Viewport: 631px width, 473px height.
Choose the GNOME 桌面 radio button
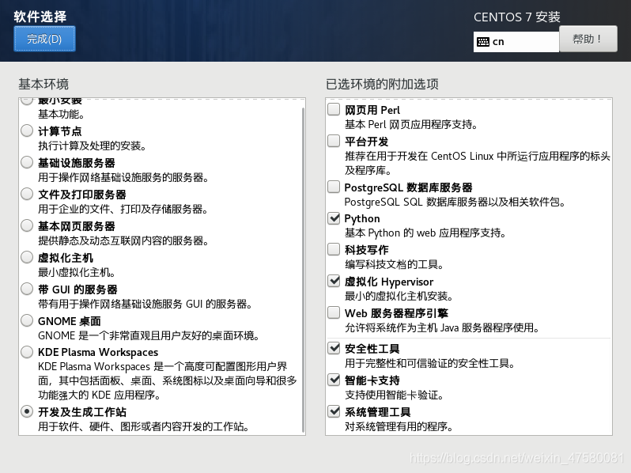[27, 320]
